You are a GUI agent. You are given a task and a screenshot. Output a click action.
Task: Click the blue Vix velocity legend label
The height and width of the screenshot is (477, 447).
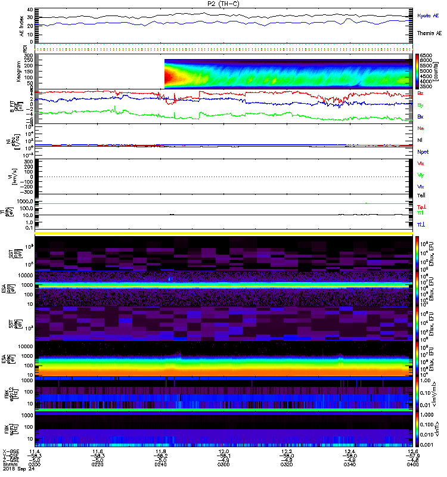point(421,187)
